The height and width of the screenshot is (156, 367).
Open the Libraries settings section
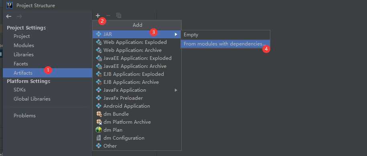(24, 55)
